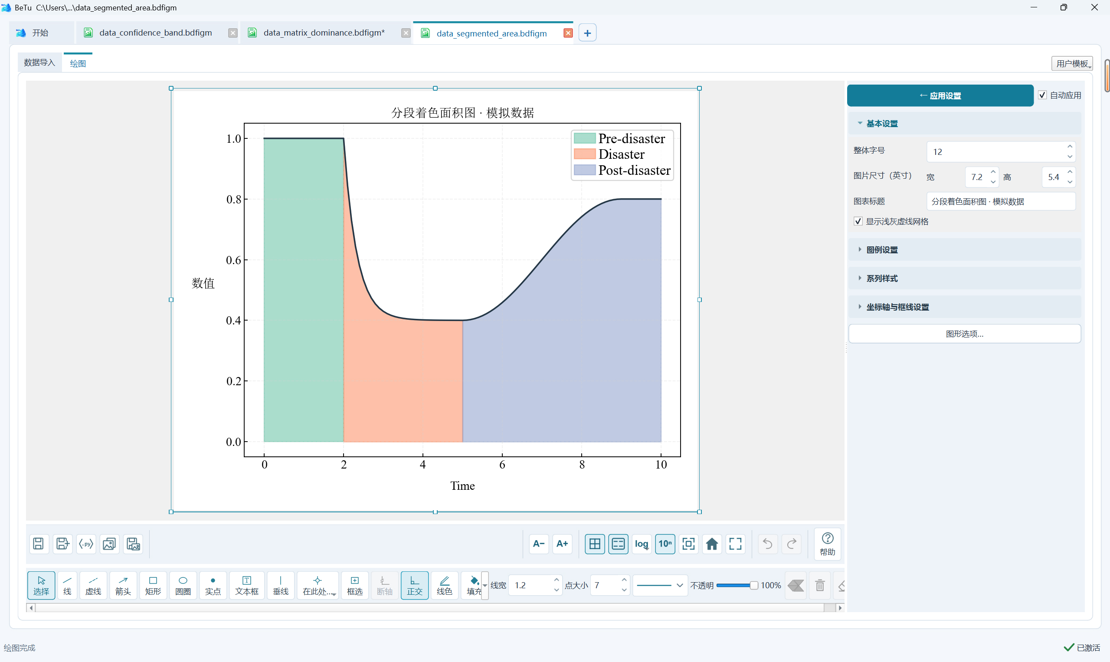Click the undo arrow

pos(767,544)
